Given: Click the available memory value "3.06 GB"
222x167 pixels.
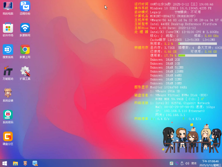Looking at the screenshot, I should pyautogui.click(x=211, y=52).
